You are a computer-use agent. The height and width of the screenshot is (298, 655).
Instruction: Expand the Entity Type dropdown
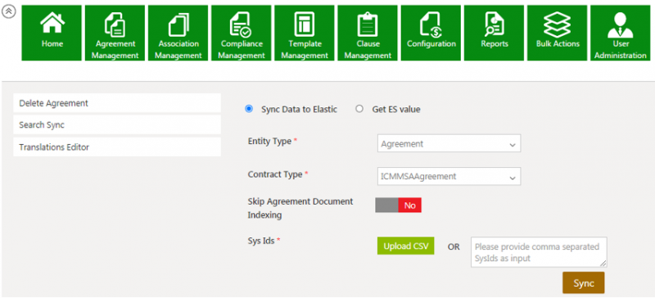click(449, 143)
